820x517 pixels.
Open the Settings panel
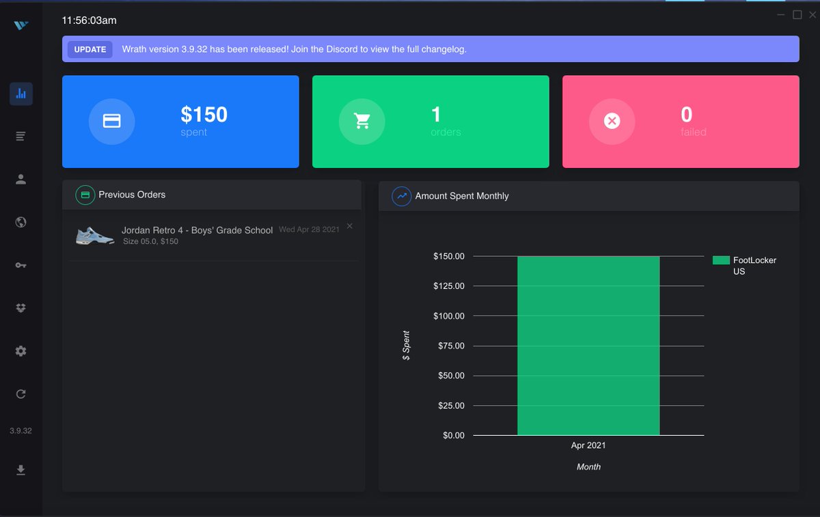[20, 351]
